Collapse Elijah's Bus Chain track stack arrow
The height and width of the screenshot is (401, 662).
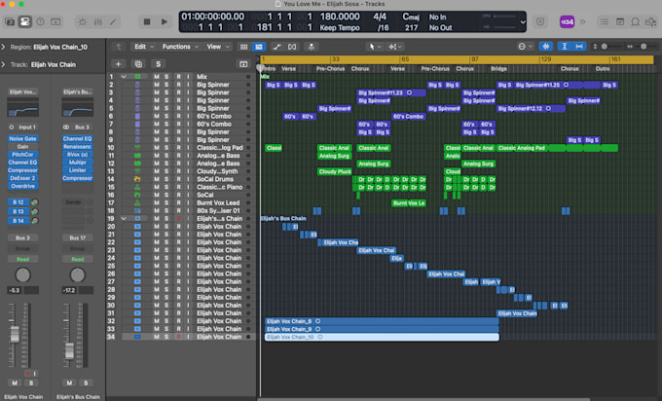click(x=124, y=219)
